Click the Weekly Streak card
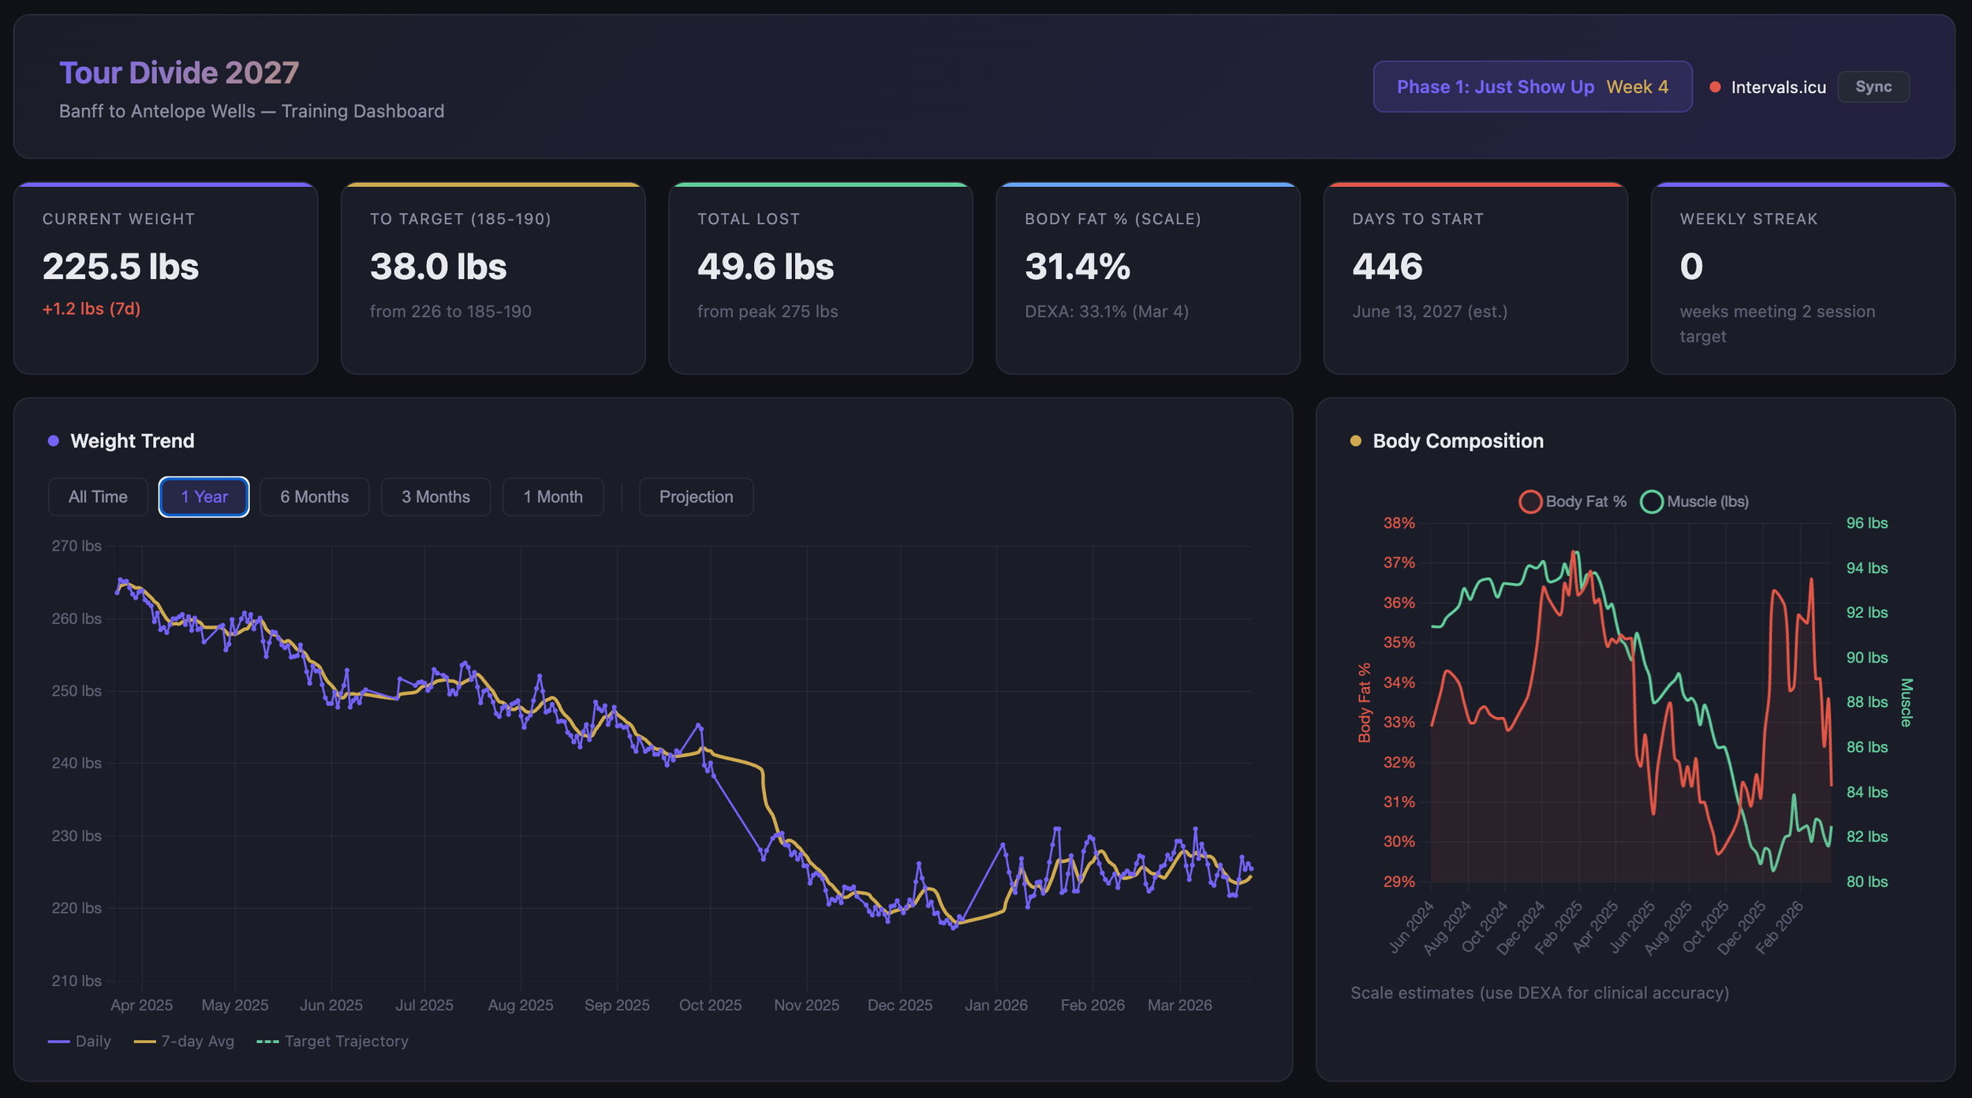Screen dimensions: 1972x1098 point(1802,278)
